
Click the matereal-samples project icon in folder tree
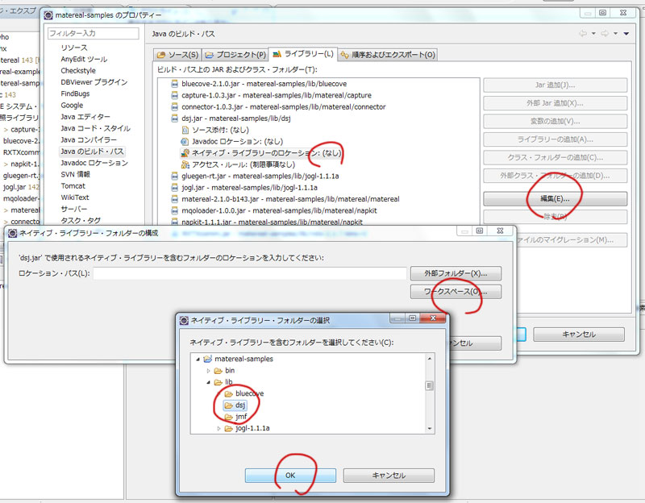tap(207, 359)
